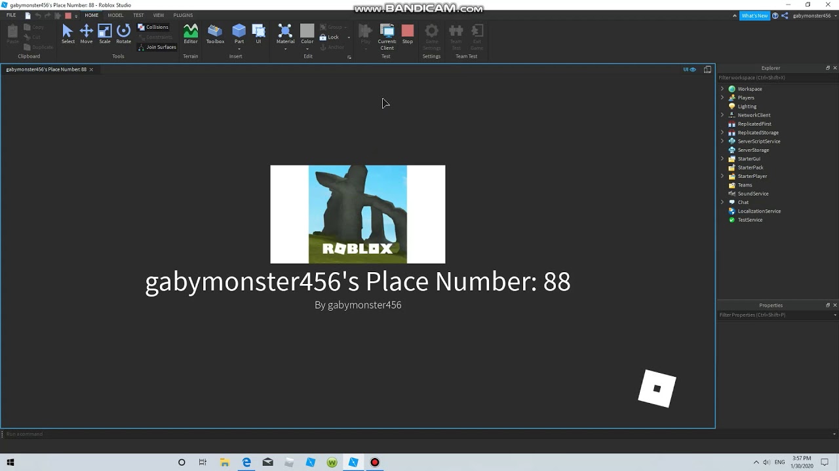This screenshot has width=839, height=471.
Task: Expand the StarterPlayer tree node
Action: 722,176
